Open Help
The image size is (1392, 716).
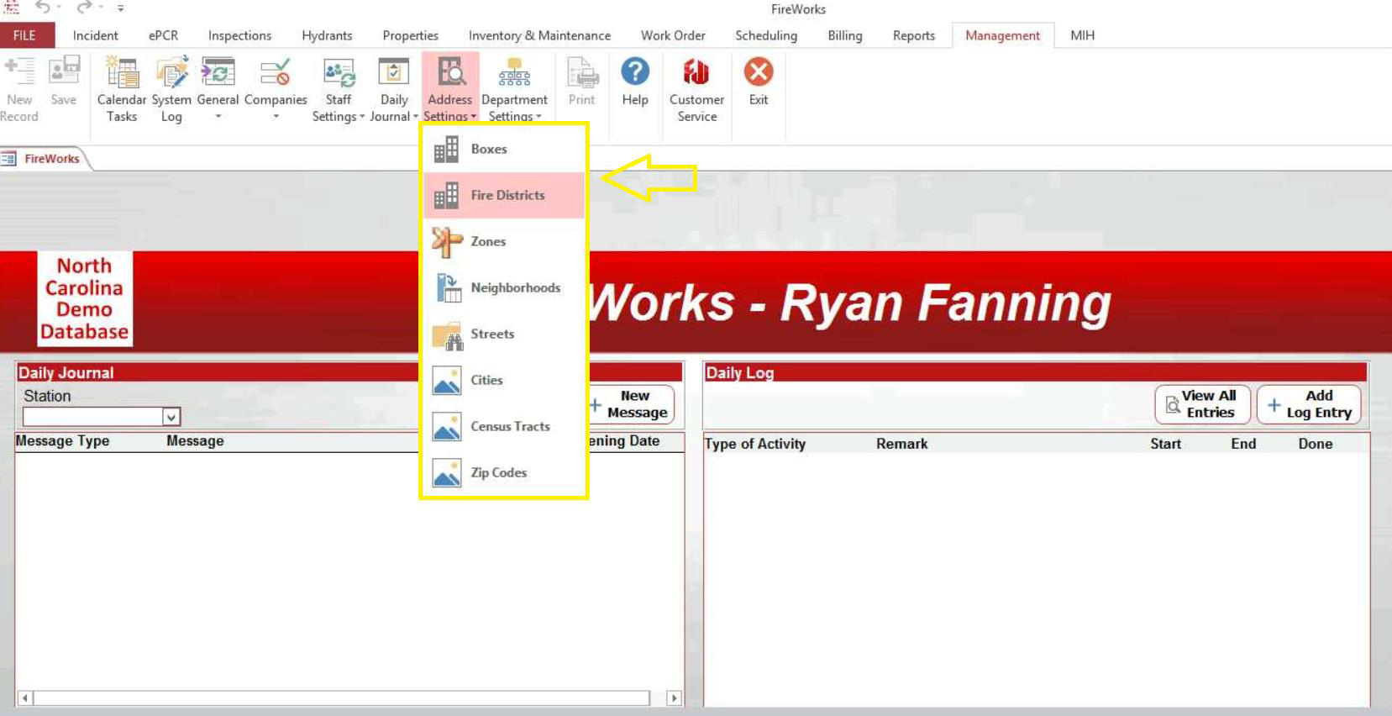tap(635, 82)
